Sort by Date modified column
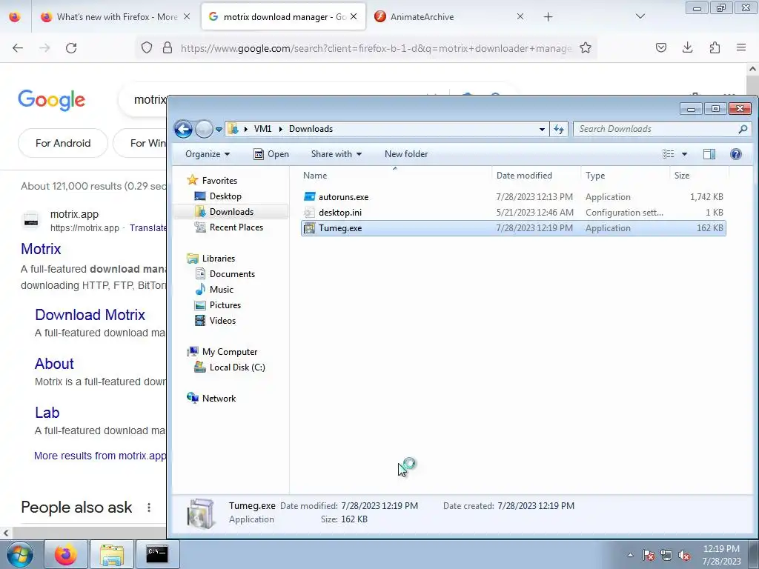Image resolution: width=759 pixels, height=569 pixels. [537, 176]
